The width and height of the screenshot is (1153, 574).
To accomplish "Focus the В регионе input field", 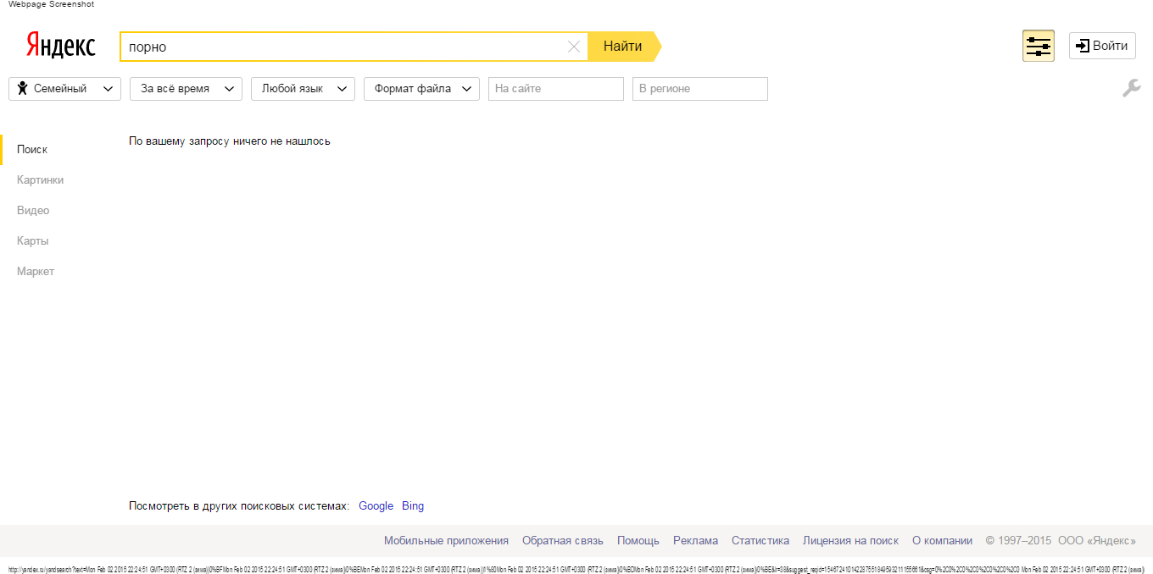I will pyautogui.click(x=699, y=89).
